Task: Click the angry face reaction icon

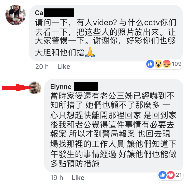Action: [167, 64]
